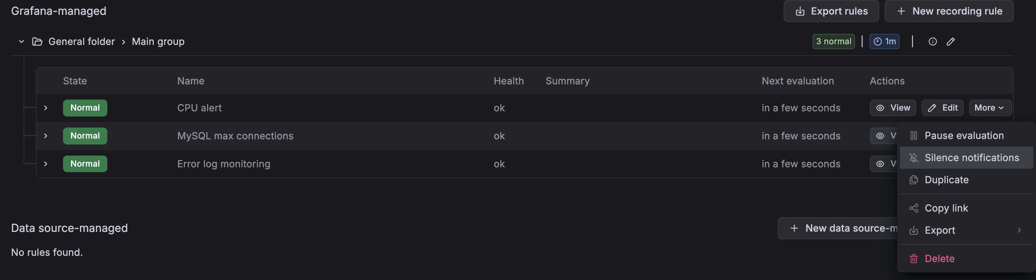Image resolution: width=1036 pixels, height=280 pixels.
Task: Click the 1m evaluation interval badge
Action: point(884,41)
